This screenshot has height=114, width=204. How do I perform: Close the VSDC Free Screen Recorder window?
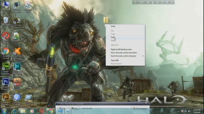coord(146,103)
